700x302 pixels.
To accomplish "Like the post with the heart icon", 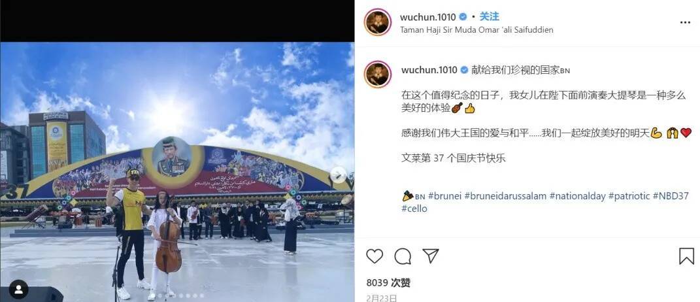I will tap(375, 256).
